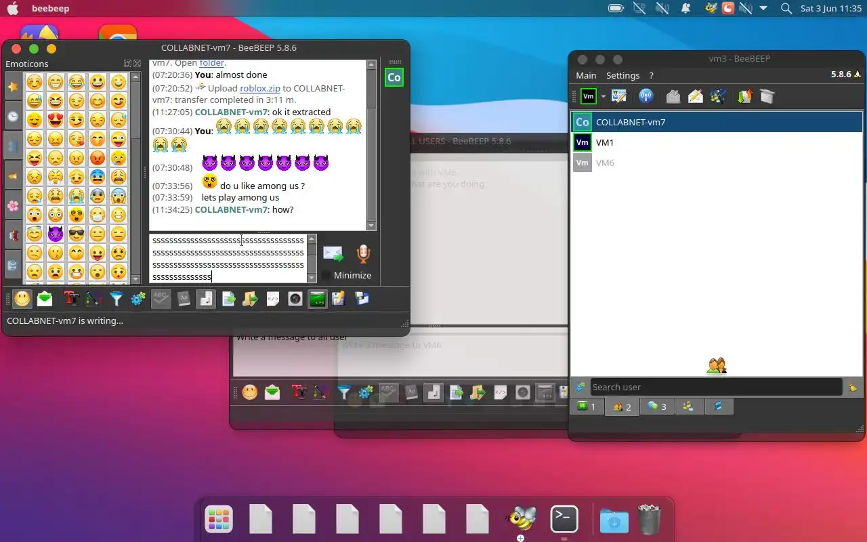The image size is (867, 542).
Task: Open the font color picker icon
Action: point(94,299)
